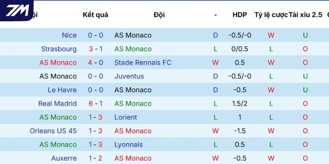Open Le Havre team page
This screenshot has height=164, width=329.
click(x=62, y=90)
